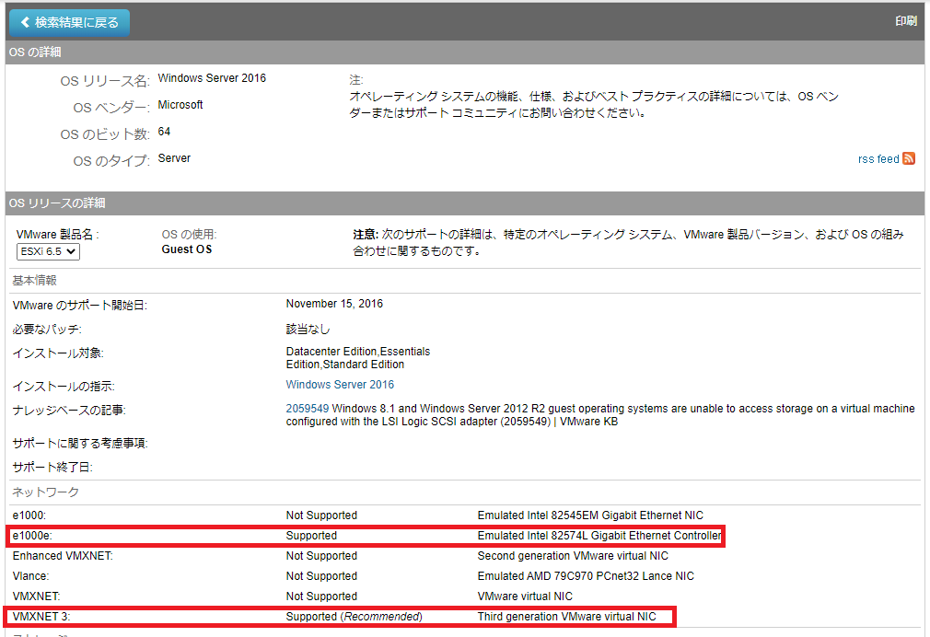Select Emulated Intel 82545EM Gigabit Ethernet NIC text
This screenshot has width=930, height=637.
coord(590,515)
